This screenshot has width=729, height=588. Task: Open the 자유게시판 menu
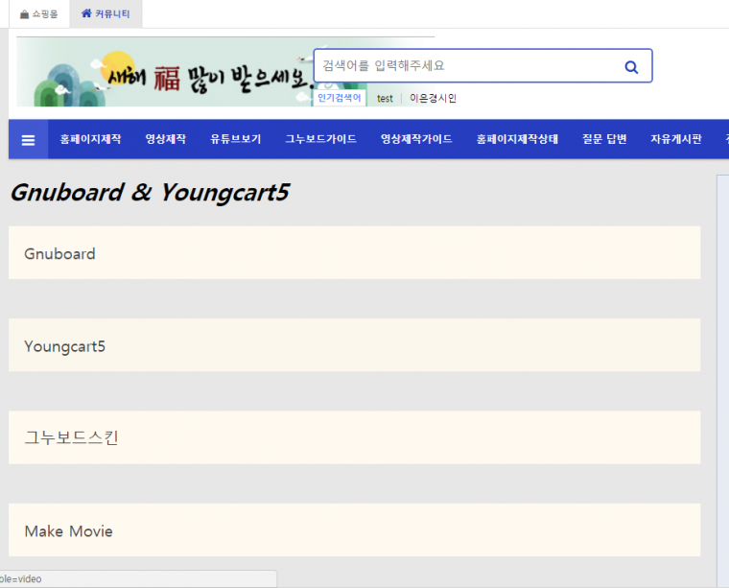[676, 139]
